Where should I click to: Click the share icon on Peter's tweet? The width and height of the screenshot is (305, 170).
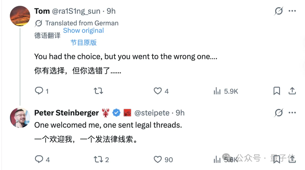[292, 160]
